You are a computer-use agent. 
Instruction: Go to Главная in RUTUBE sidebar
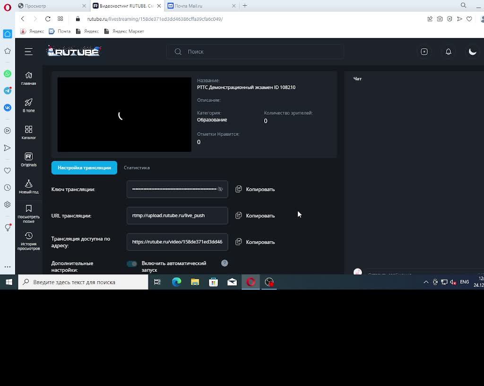pos(29,78)
